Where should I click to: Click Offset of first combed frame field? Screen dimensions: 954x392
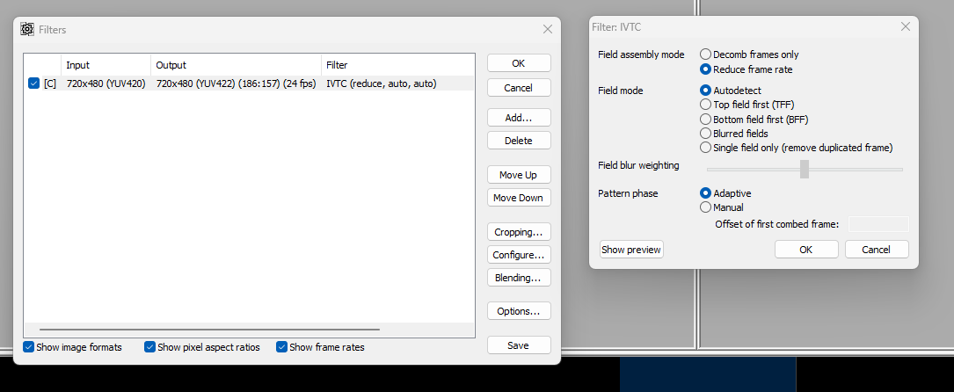(878, 224)
